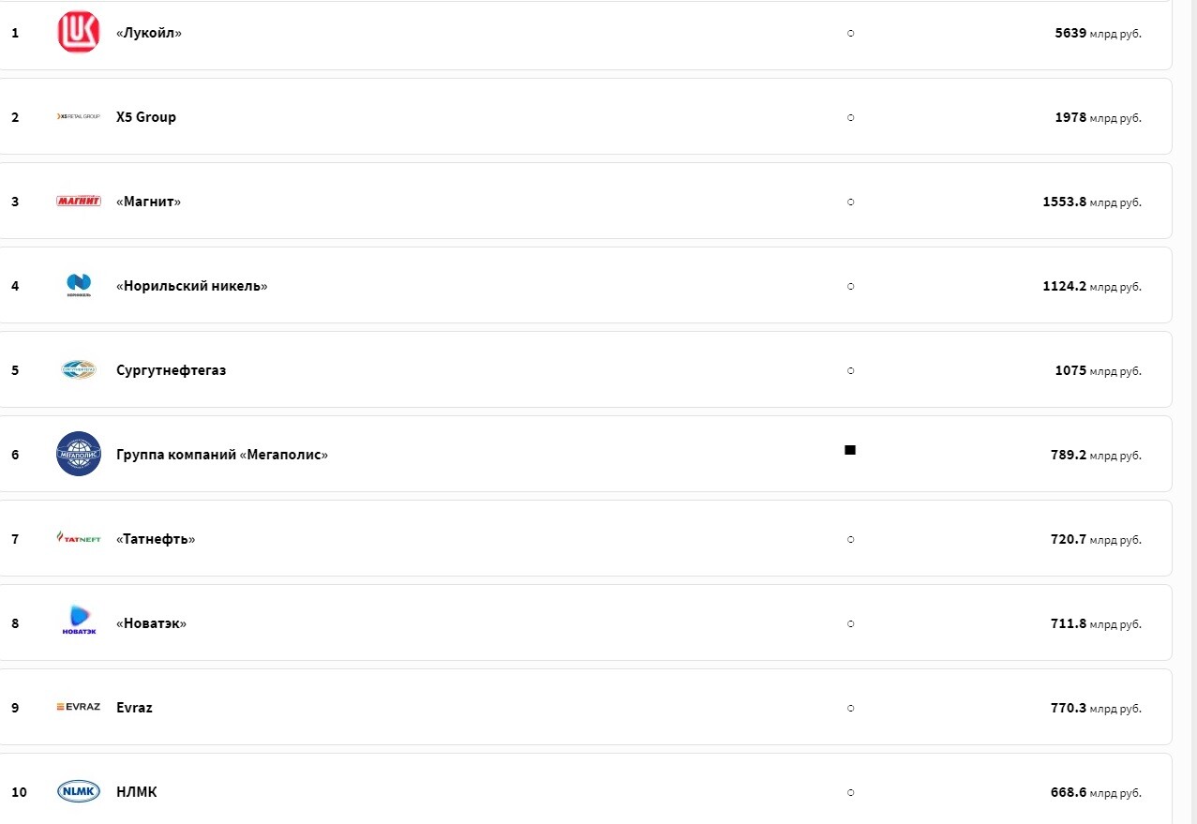Select the Tatneft logo icon

pyautogui.click(x=78, y=538)
